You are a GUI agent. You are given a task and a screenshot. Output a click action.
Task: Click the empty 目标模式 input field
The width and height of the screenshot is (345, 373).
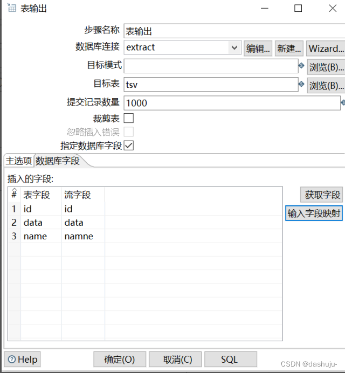point(211,66)
